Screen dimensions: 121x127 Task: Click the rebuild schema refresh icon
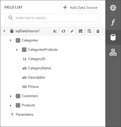(63, 31)
